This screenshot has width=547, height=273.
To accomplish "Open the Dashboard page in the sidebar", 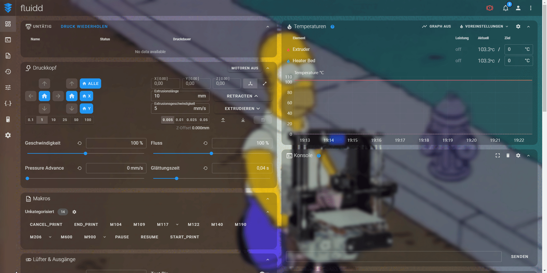I will (8, 24).
